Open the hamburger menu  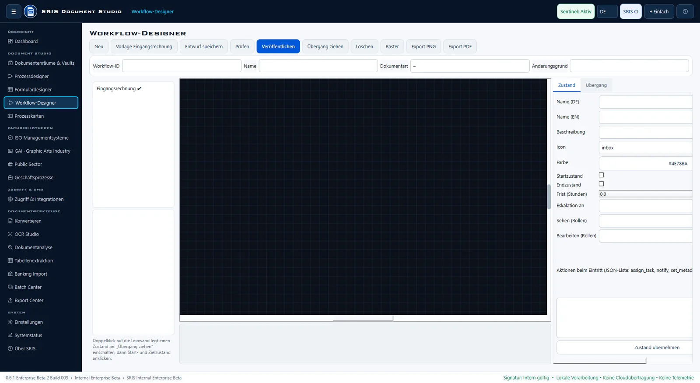(x=14, y=11)
